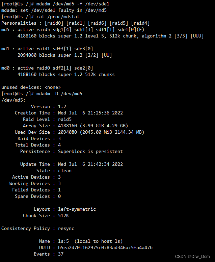
Task: Click the [UU] status for md1
Action: (x=107, y=55)
